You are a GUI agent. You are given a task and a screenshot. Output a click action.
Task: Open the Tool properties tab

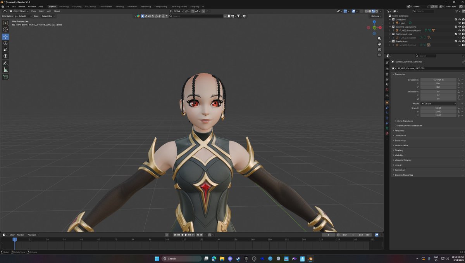pos(387,62)
